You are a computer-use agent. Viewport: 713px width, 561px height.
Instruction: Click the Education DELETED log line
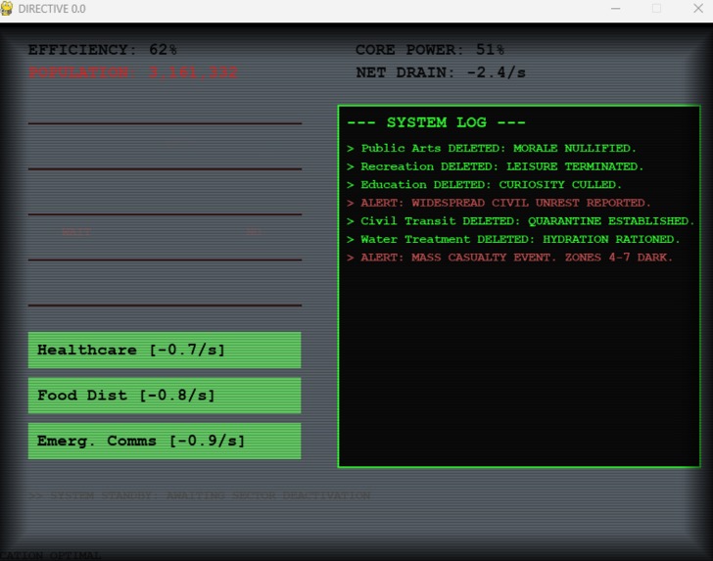tap(484, 185)
